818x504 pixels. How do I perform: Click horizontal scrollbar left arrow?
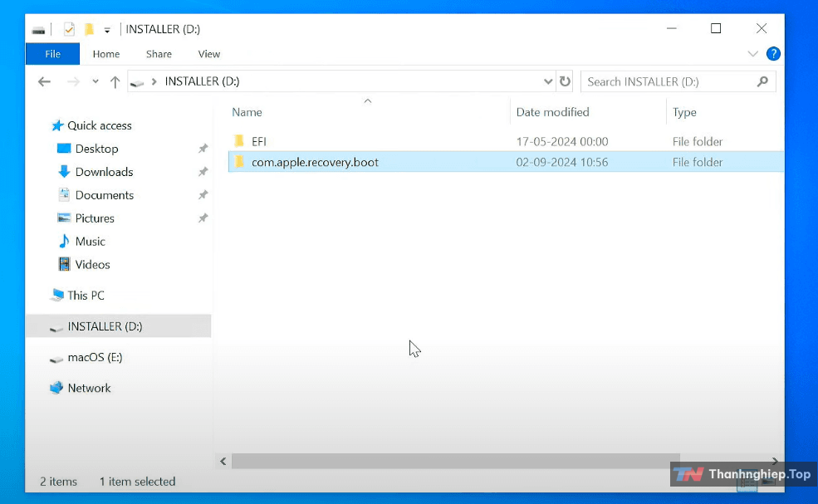click(223, 461)
